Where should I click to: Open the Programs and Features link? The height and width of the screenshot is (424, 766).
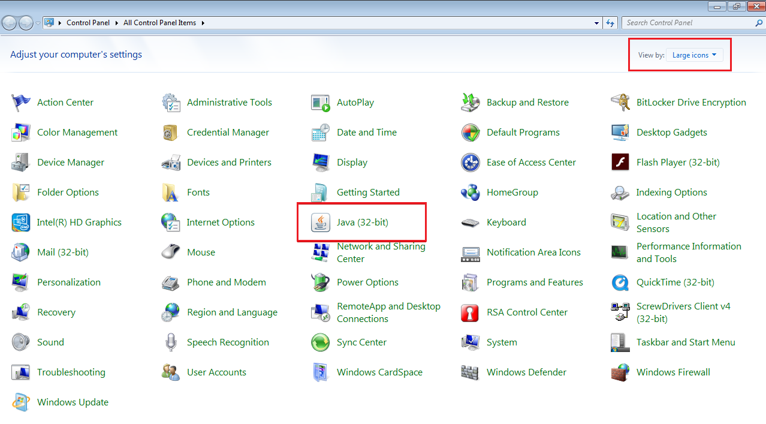coord(535,282)
